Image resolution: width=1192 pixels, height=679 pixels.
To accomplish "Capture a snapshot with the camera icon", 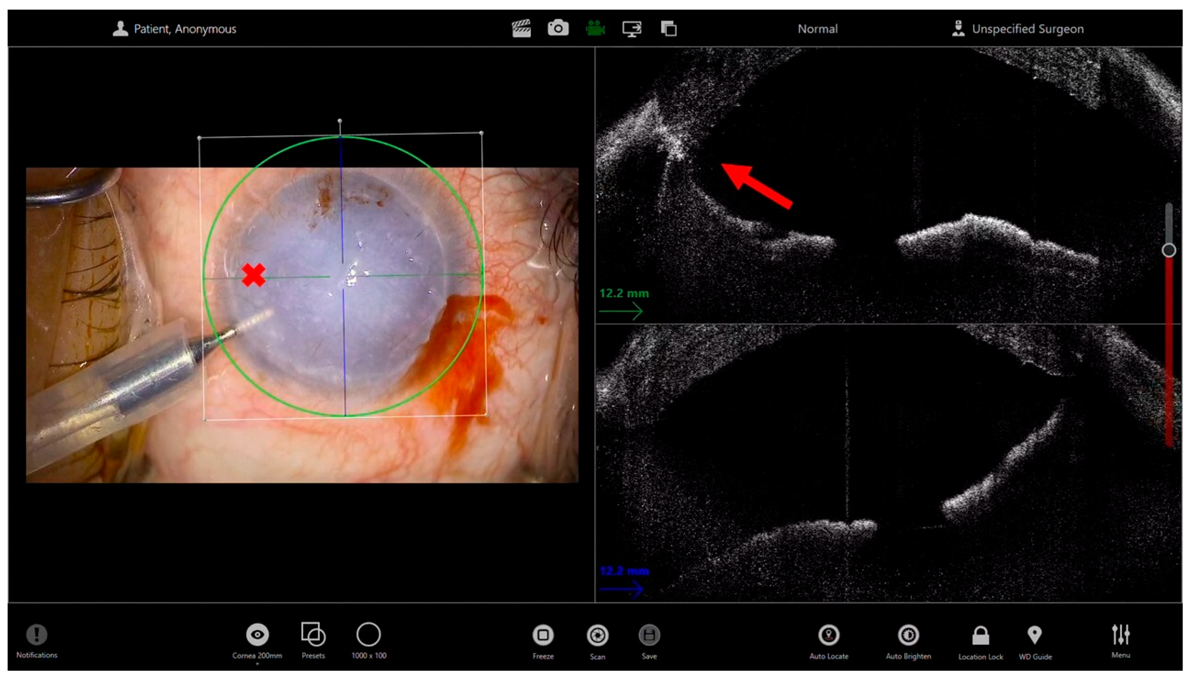I will coord(558,29).
